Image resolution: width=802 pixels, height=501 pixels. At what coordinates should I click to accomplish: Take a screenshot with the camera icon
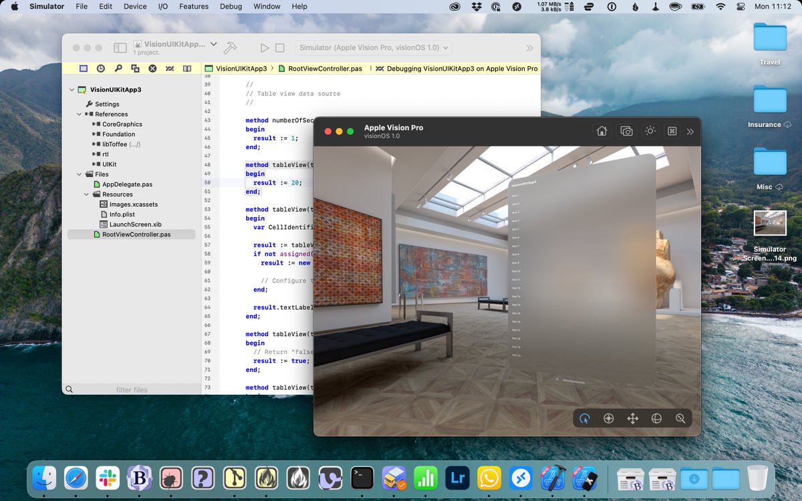coord(626,132)
